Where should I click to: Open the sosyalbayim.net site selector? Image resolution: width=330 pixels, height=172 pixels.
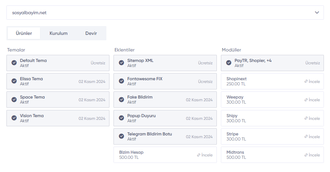coord(165,13)
